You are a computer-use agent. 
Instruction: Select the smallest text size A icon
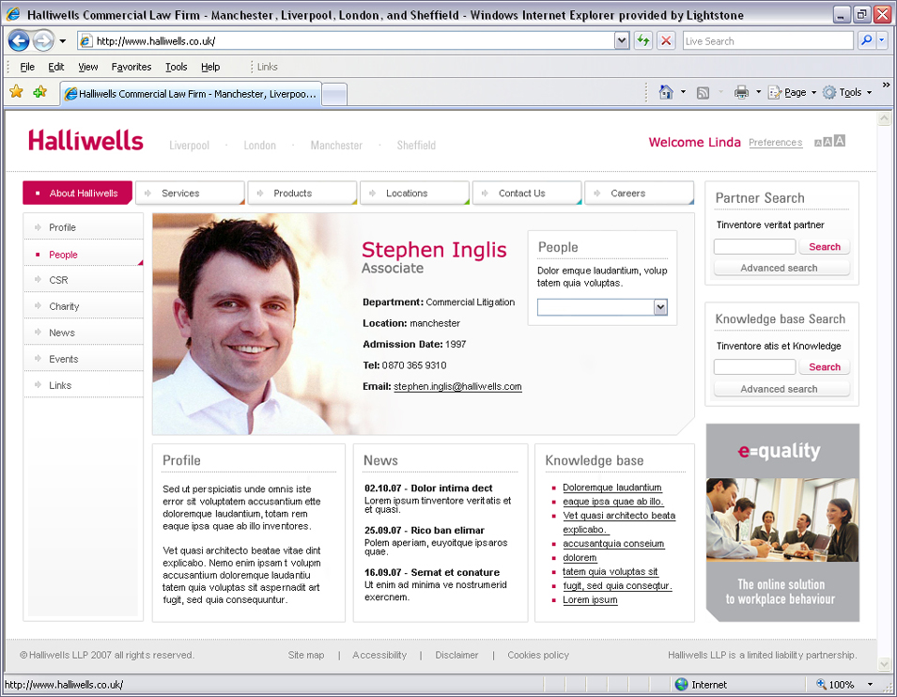817,143
